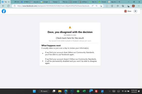Expand the system tray hidden icons chevron
142x94 pixels.
(110, 91)
